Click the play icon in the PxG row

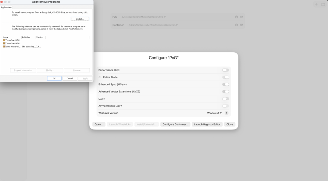(x=236, y=17)
